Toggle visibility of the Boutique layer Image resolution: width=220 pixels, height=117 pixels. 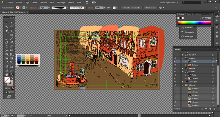point(175,68)
